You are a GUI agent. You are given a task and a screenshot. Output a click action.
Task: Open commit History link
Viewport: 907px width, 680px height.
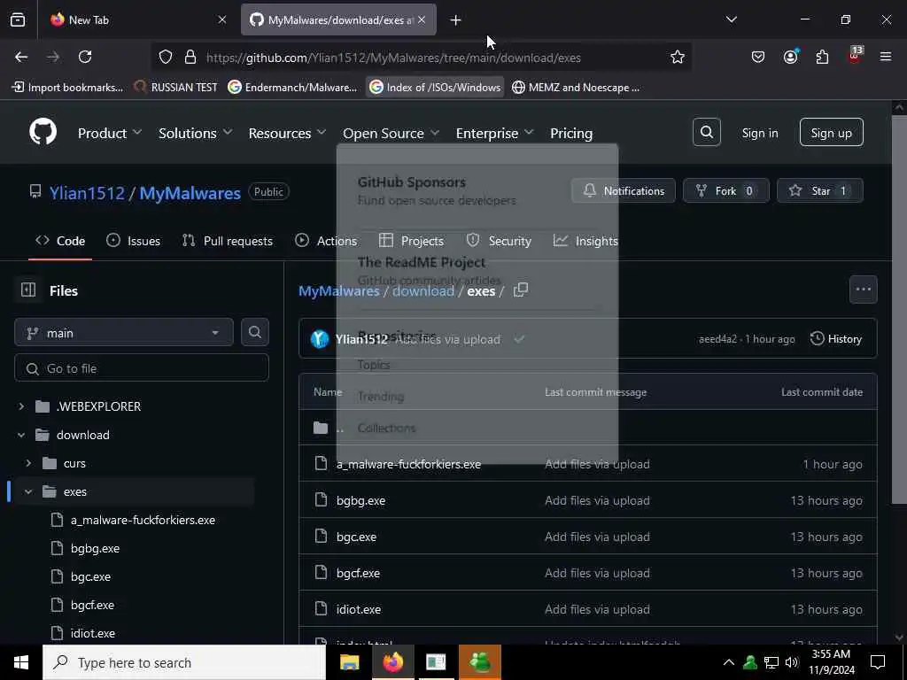pos(836,339)
